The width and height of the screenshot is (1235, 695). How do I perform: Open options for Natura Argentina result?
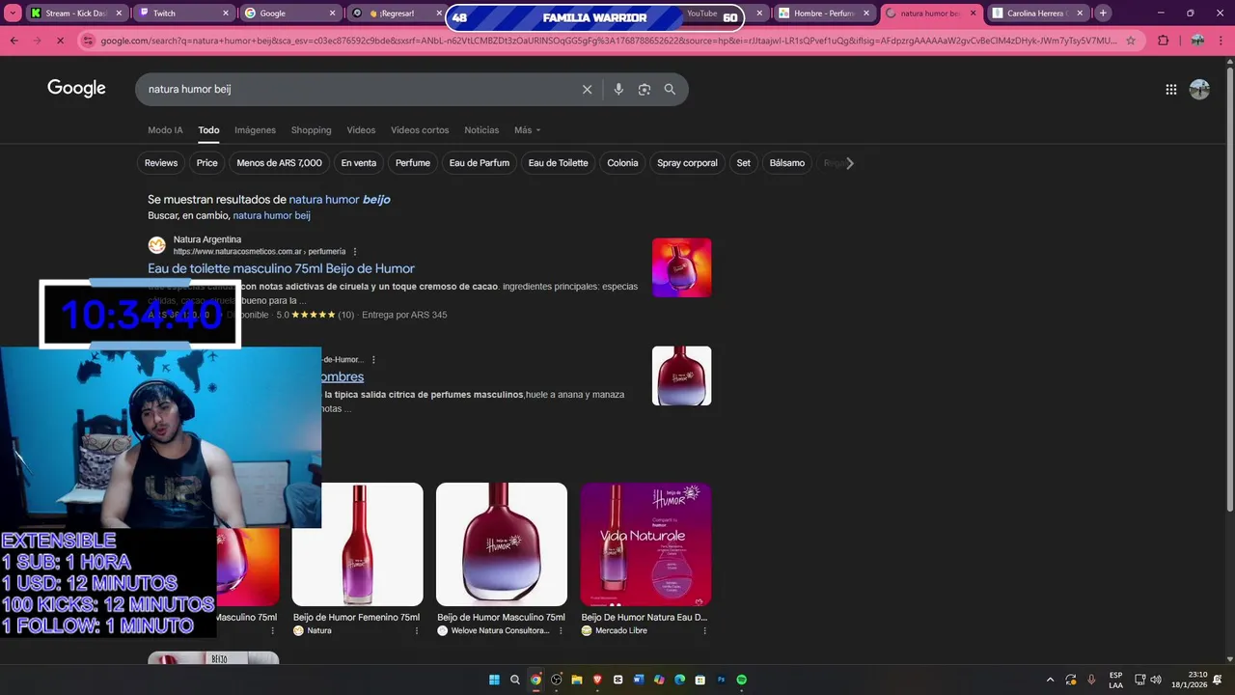pos(355,251)
